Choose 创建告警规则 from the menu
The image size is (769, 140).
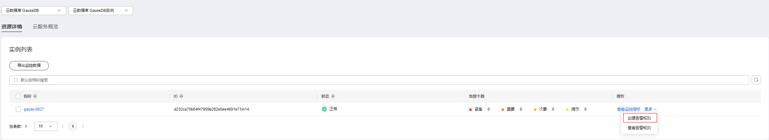point(639,118)
